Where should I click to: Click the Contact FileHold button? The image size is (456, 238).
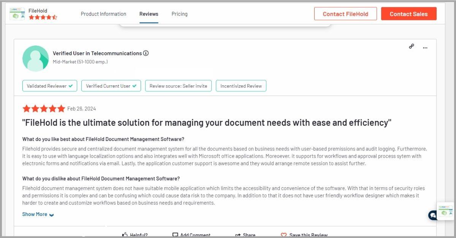pyautogui.click(x=345, y=14)
